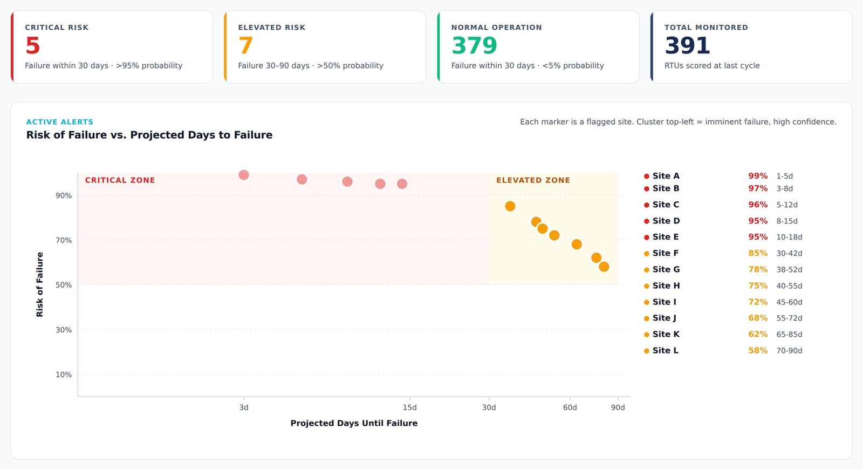
Task: Select Site I row in the legend list
Action: [x=723, y=302]
